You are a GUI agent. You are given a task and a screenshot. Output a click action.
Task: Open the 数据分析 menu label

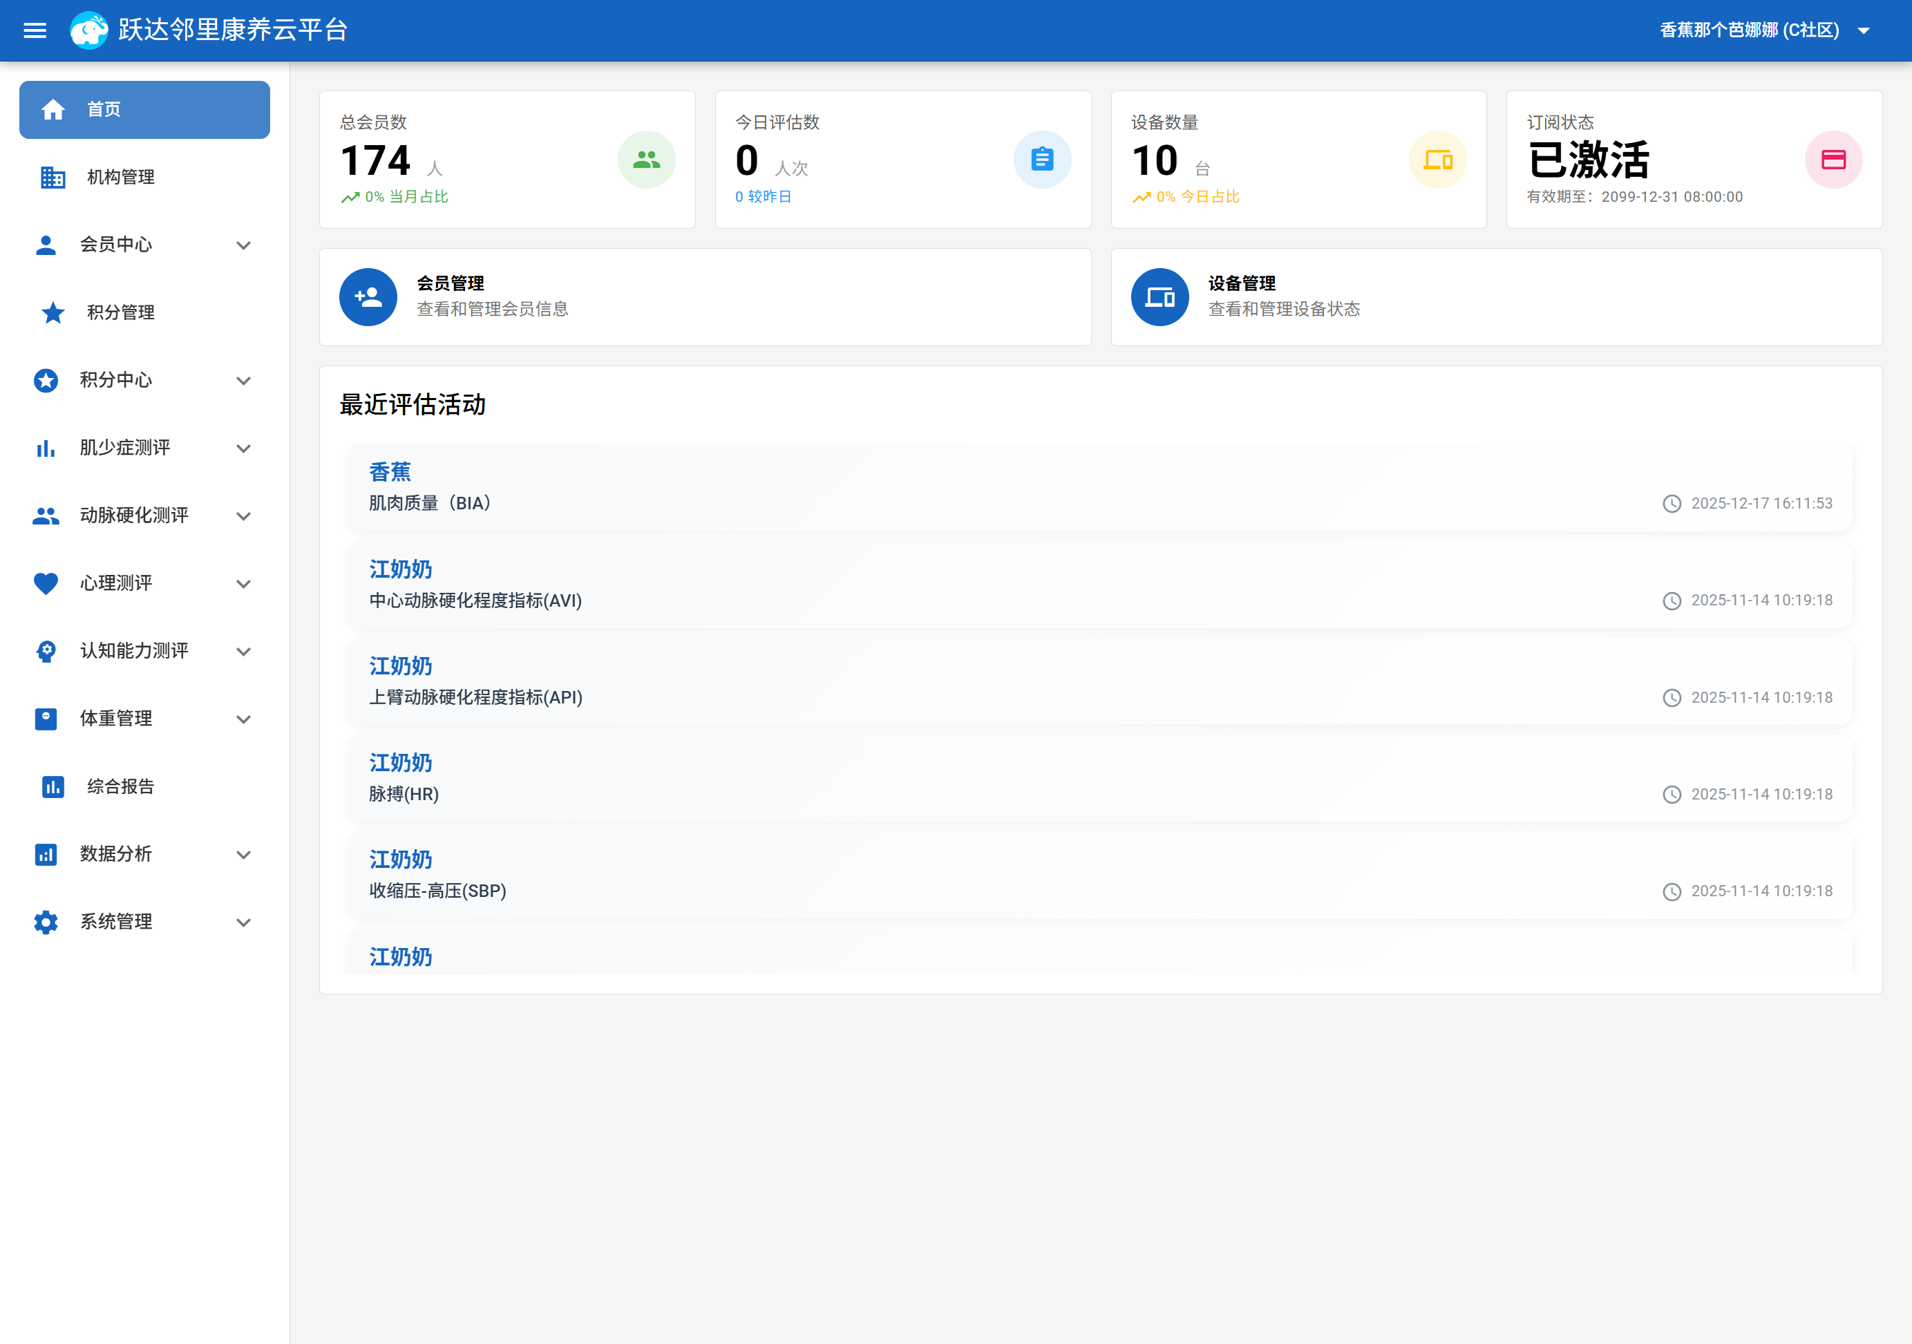[116, 854]
